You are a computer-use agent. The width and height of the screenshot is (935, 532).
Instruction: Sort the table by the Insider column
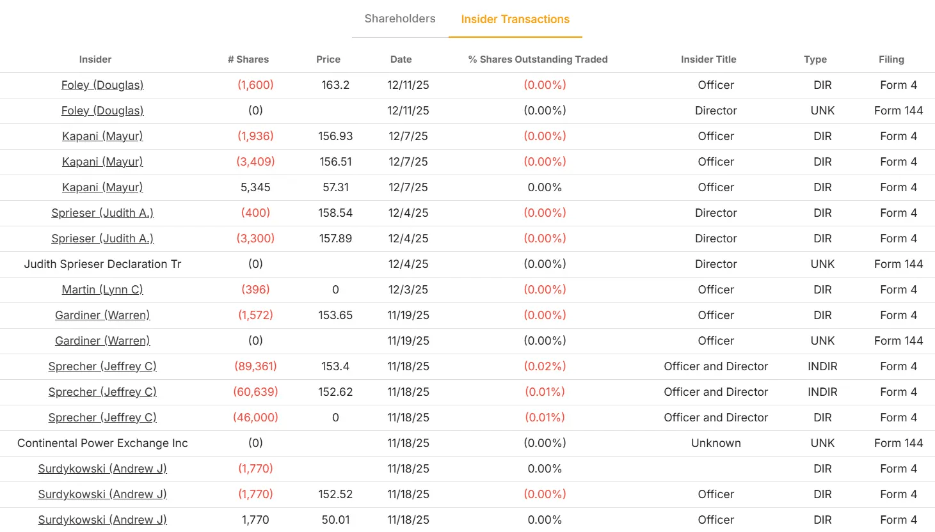pos(95,59)
